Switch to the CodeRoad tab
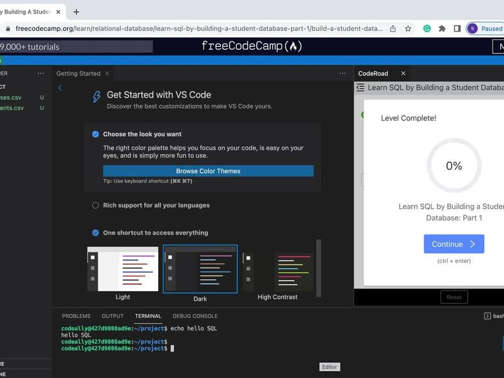 [x=373, y=74]
